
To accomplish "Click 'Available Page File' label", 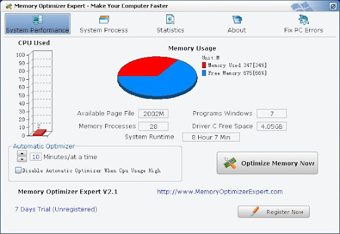I will pos(106,113).
